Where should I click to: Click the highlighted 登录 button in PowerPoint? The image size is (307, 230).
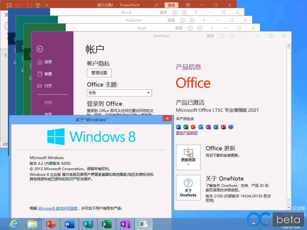[x=171, y=5]
